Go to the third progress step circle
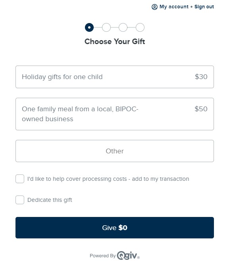Viewport: 231px width, 269px height. pos(123,27)
